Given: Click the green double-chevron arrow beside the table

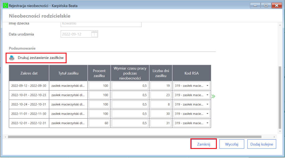Looking at the screenshot, I should [213, 96].
